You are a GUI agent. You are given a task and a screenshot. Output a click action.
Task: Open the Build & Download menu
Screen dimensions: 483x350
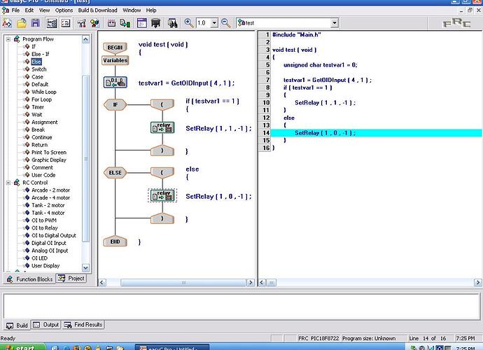[x=97, y=10]
